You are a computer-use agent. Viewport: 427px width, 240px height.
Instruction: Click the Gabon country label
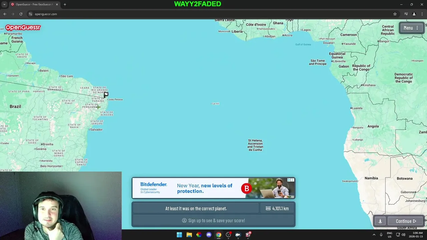[344, 67]
